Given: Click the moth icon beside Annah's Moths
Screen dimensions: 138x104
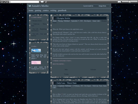Looking at the screenshot, I should point(30,6).
